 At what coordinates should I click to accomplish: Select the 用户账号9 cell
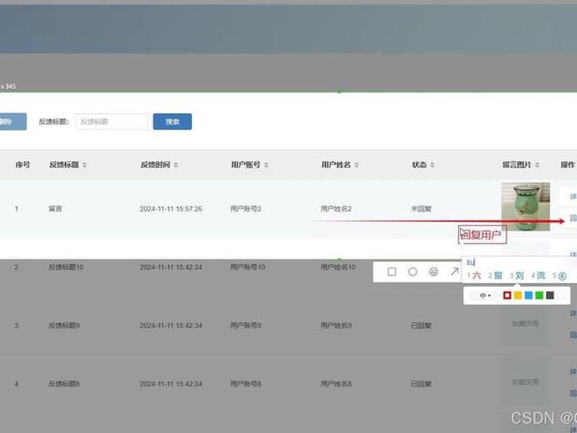click(246, 325)
